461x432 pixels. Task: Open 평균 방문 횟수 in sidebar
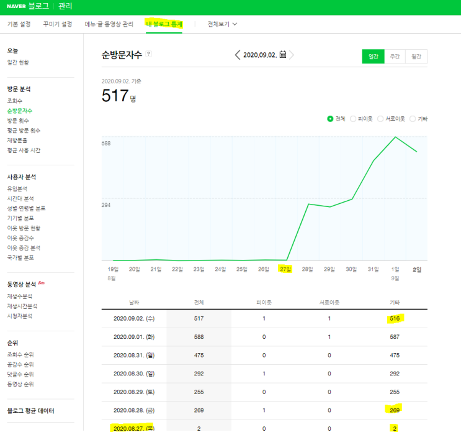24,131
